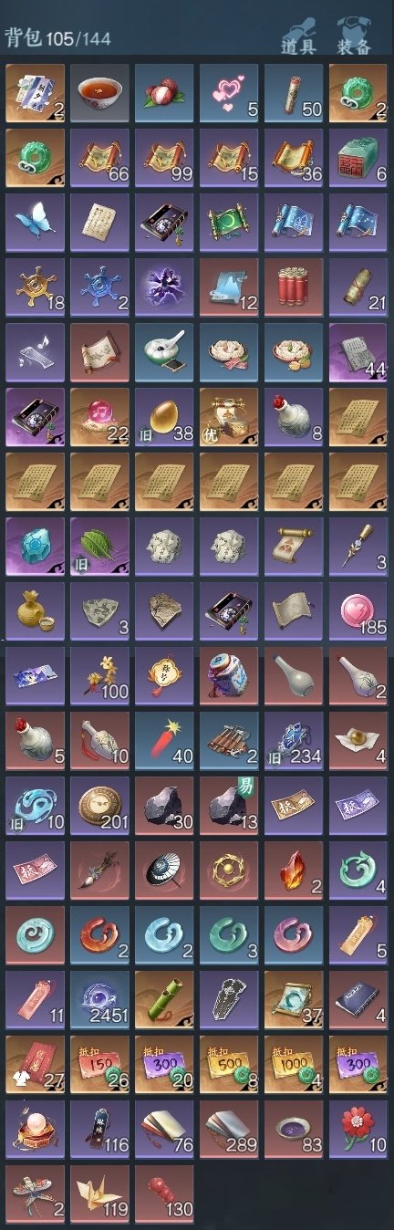Screen dimensions: 394x1230
Task: Select the tea bowl item
Action: click(99, 93)
